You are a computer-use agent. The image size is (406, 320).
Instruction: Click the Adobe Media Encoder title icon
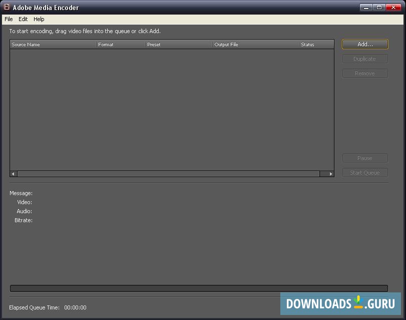[x=7, y=7]
